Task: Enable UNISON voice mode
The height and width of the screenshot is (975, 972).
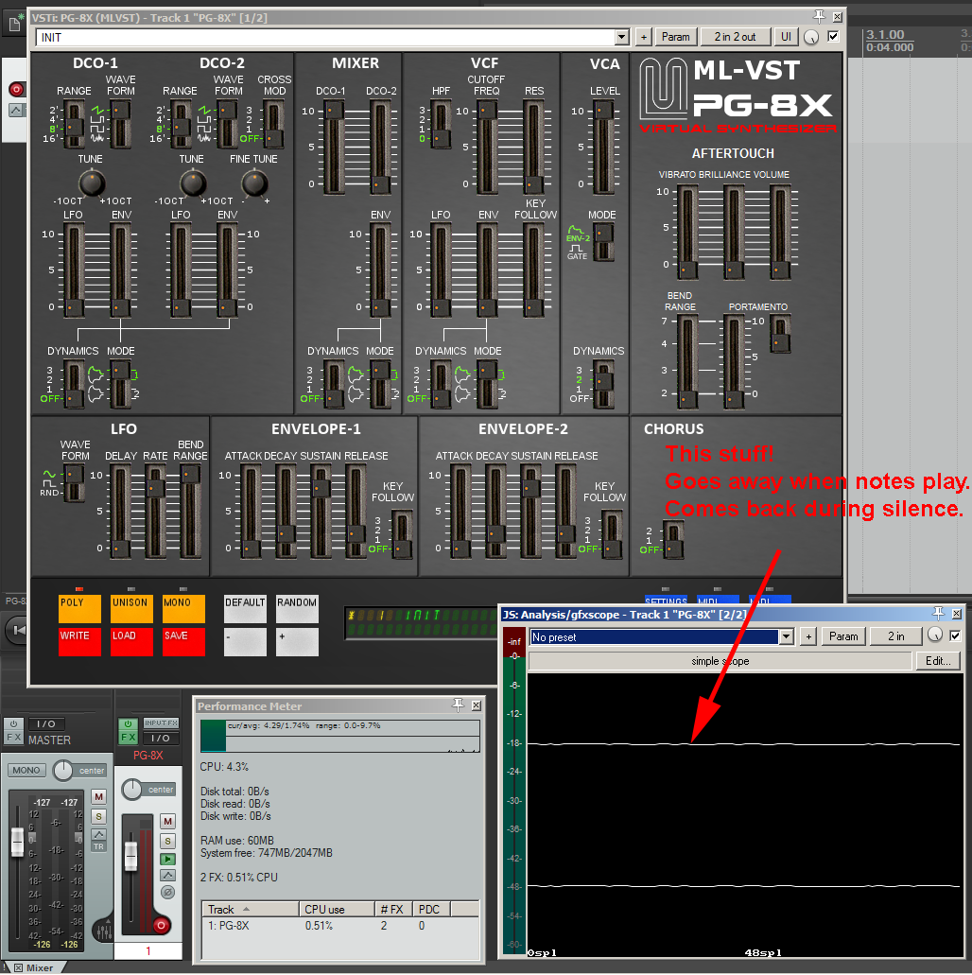Action: (131, 608)
